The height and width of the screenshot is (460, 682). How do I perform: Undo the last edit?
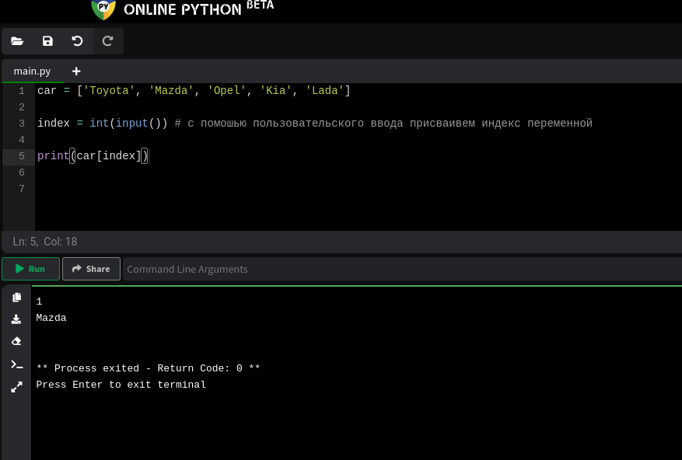(78, 41)
